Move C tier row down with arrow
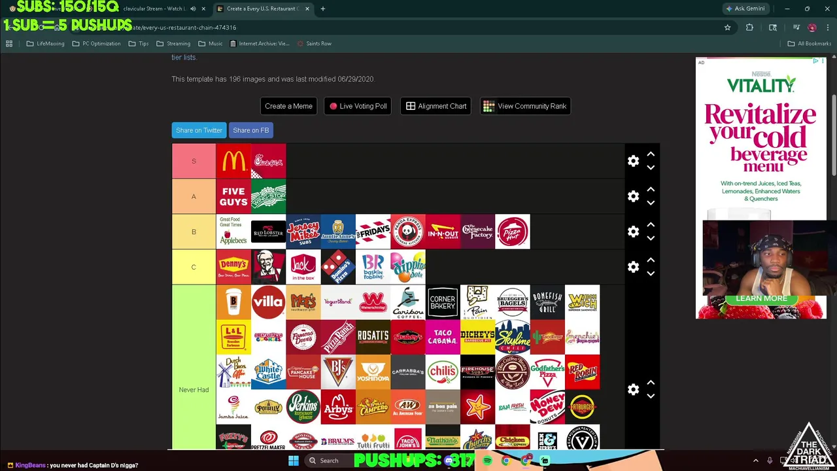 tap(651, 273)
